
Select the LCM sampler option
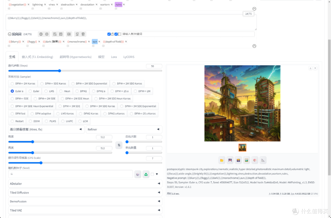click(83, 121)
